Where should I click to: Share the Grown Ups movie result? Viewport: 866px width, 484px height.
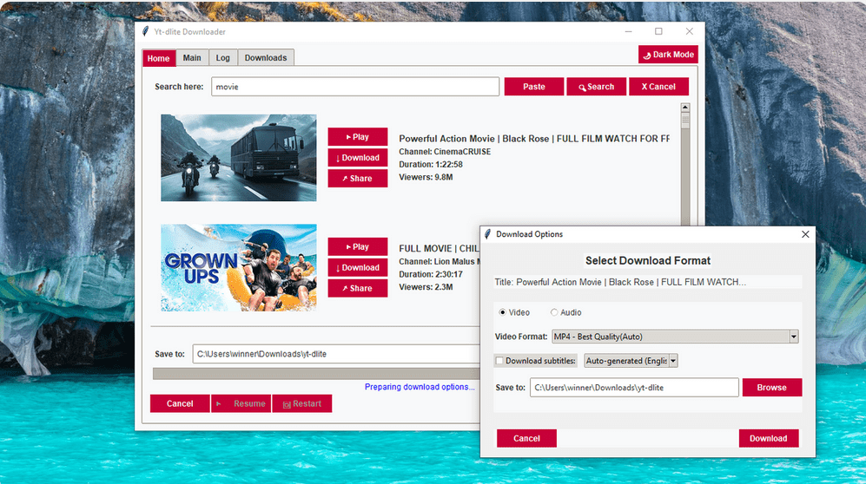[x=357, y=289]
